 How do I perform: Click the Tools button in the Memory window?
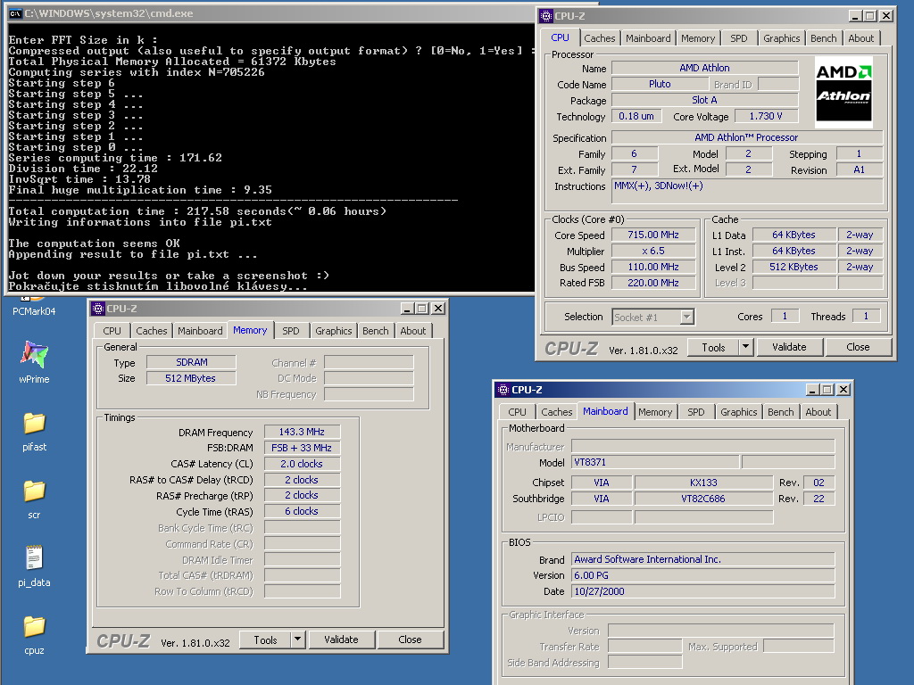click(265, 640)
